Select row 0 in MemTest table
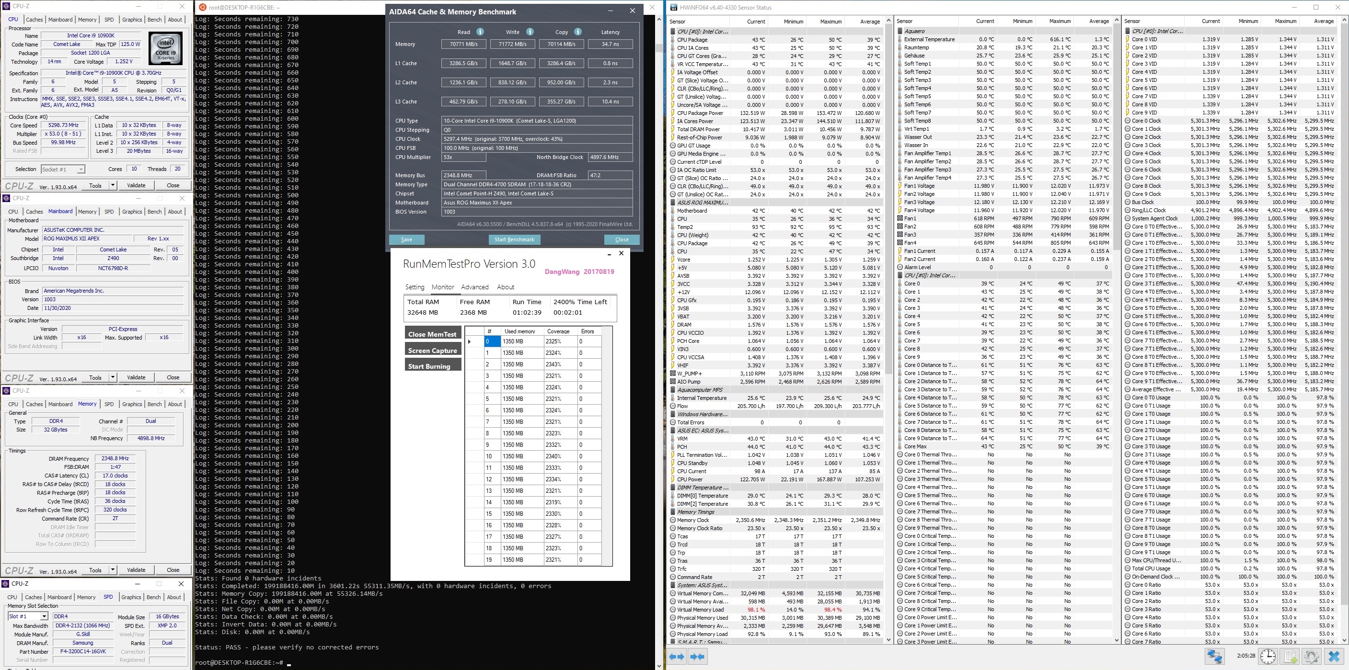This screenshot has height=670, width=1349. [x=492, y=341]
